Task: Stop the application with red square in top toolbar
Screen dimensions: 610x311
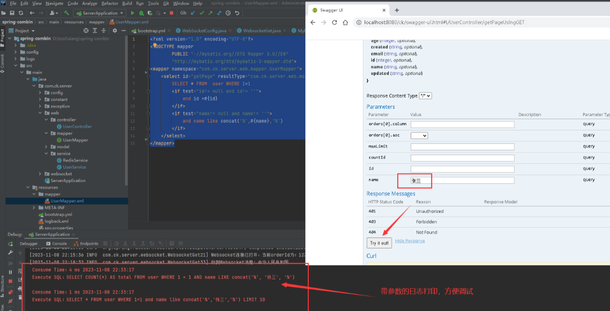Action: click(x=171, y=13)
